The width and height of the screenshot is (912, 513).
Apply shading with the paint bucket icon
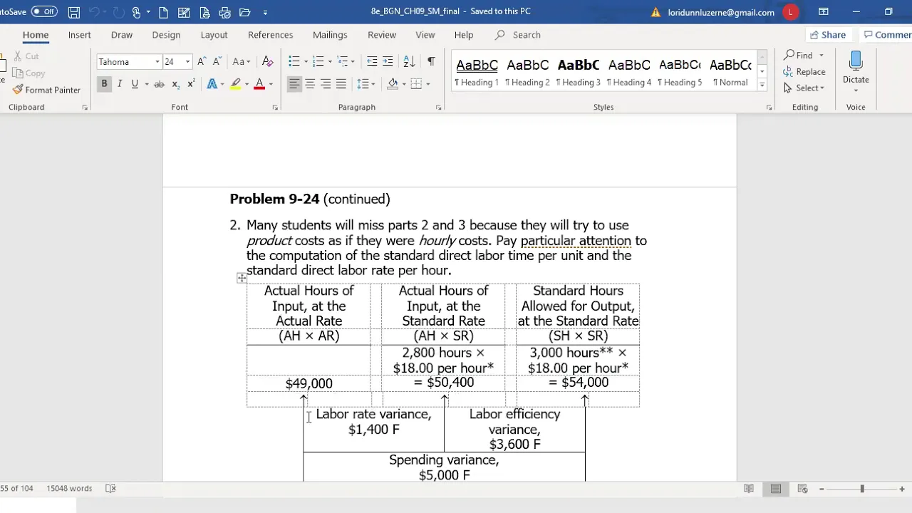tap(392, 84)
